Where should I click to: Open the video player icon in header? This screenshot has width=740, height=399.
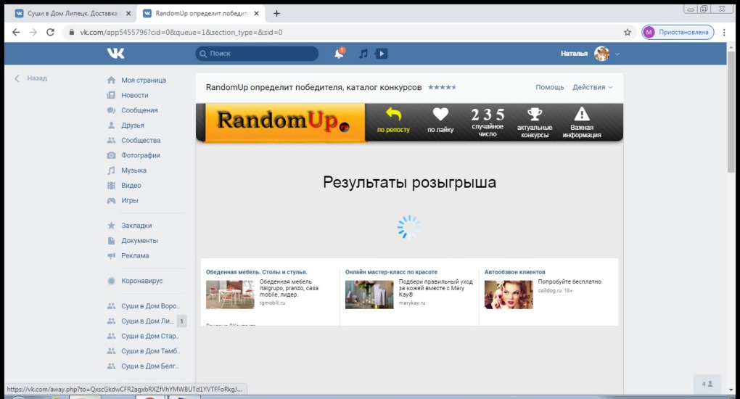click(382, 54)
